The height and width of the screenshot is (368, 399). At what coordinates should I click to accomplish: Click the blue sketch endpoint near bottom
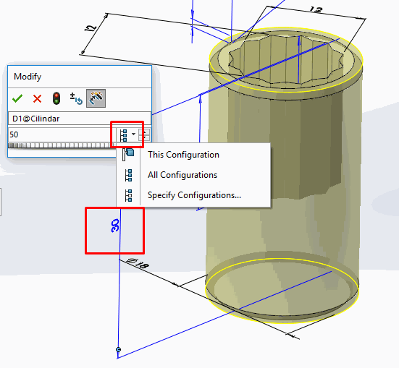pyautogui.click(x=118, y=350)
